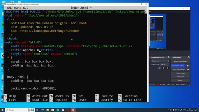
Task: Click the ^X Exit shortcut in nano
Action: pos(10,100)
